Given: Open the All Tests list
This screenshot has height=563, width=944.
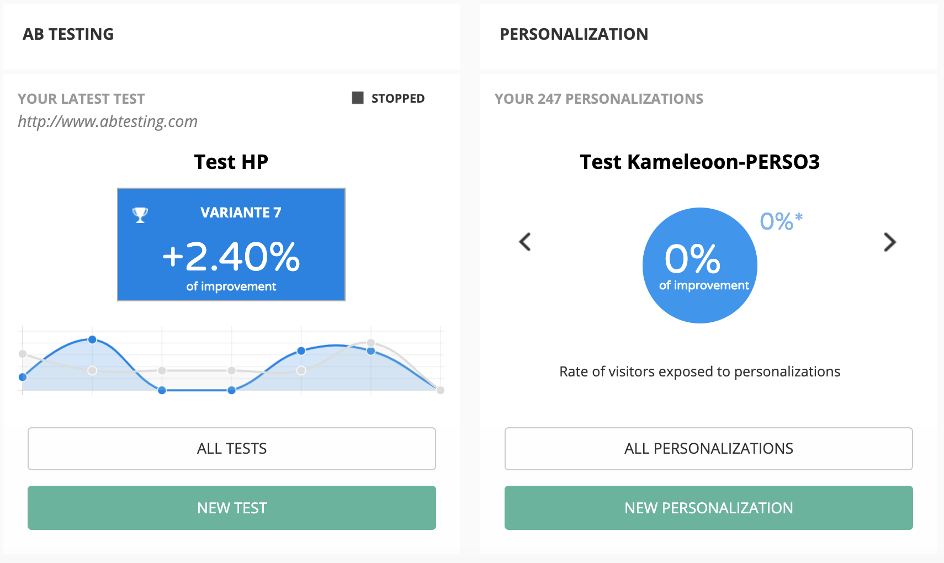Looking at the screenshot, I should click(232, 449).
